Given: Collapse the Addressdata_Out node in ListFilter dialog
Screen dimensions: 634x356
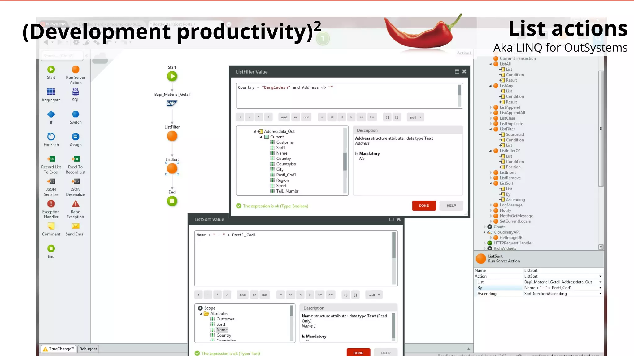Looking at the screenshot, I should pos(255,132).
